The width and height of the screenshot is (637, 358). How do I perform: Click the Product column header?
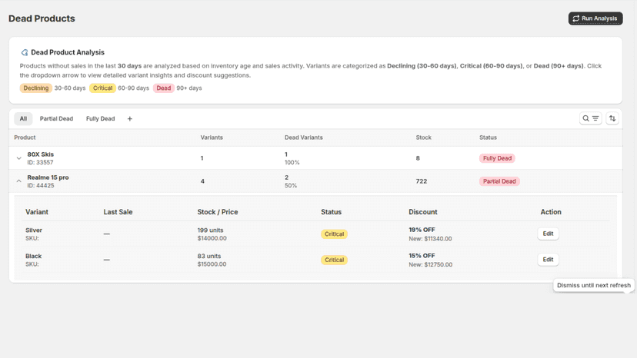pos(25,138)
